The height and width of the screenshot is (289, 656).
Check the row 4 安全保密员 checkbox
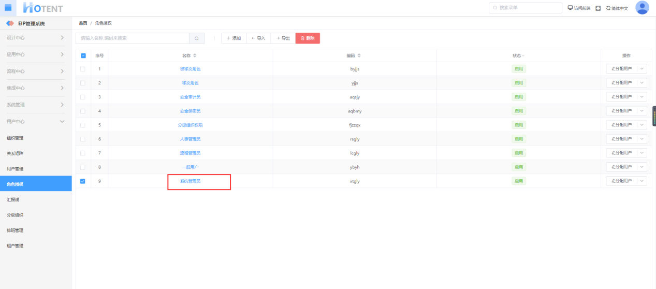(x=83, y=111)
